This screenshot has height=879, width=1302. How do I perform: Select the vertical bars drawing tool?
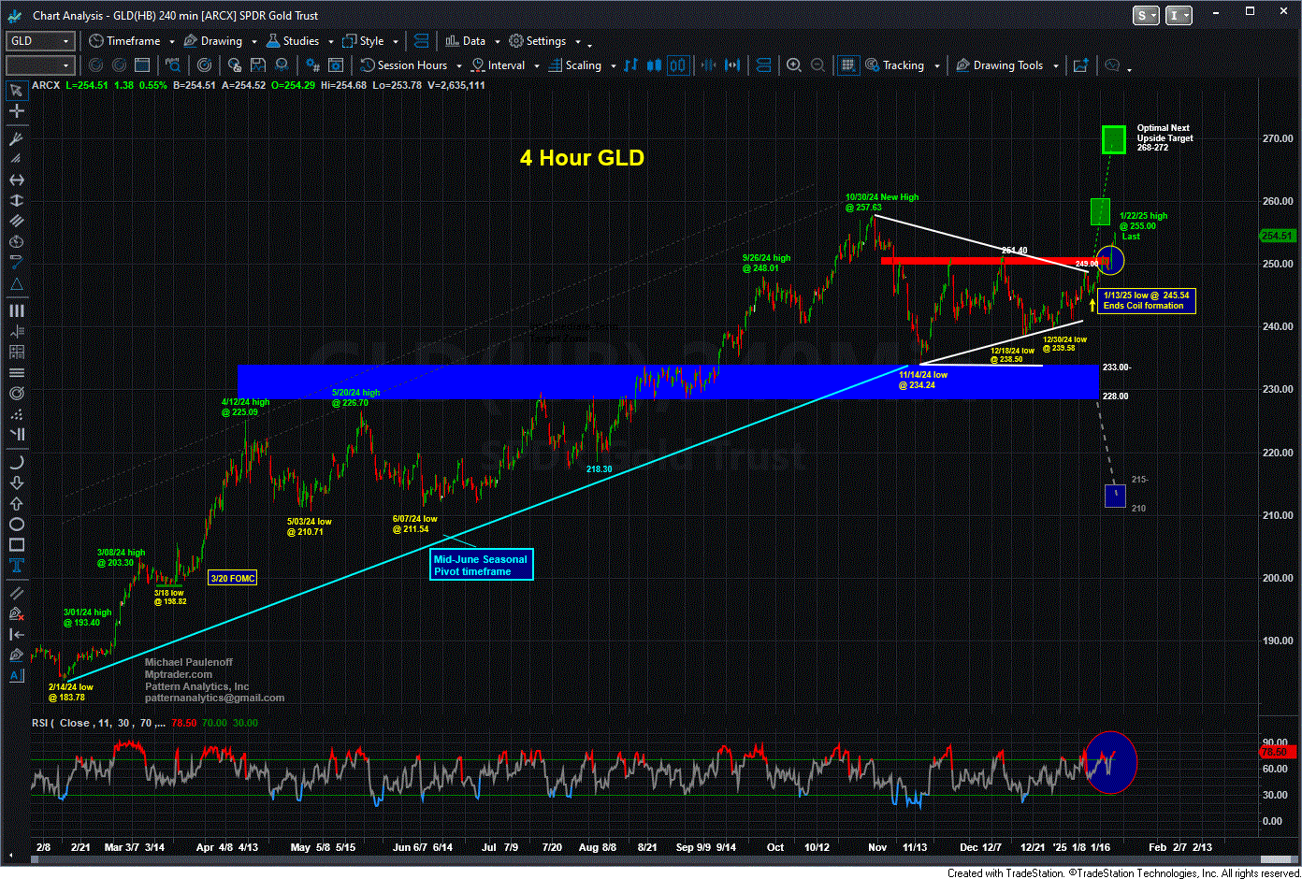click(16, 311)
